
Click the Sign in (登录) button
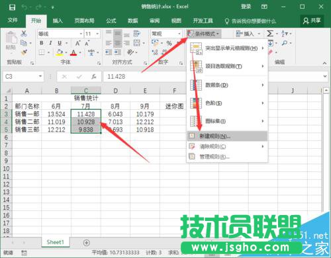[x=246, y=7]
